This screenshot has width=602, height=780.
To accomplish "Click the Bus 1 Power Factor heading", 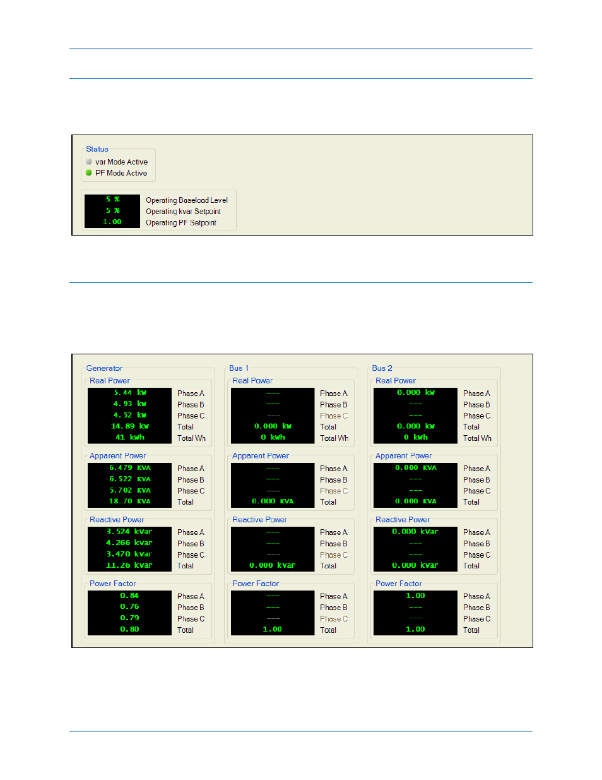I will (256, 584).
